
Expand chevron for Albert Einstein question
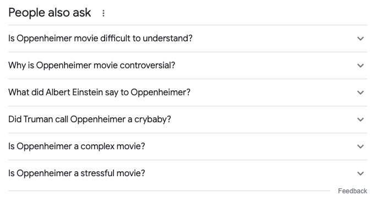361,93
